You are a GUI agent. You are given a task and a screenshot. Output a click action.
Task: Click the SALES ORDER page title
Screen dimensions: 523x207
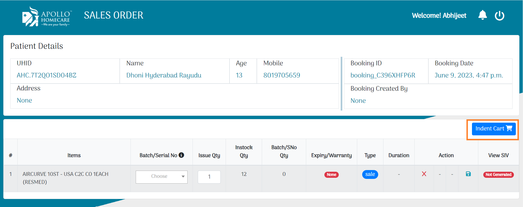pos(114,15)
